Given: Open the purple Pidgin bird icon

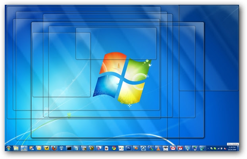Looking at the screenshot, I should click(x=99, y=148).
